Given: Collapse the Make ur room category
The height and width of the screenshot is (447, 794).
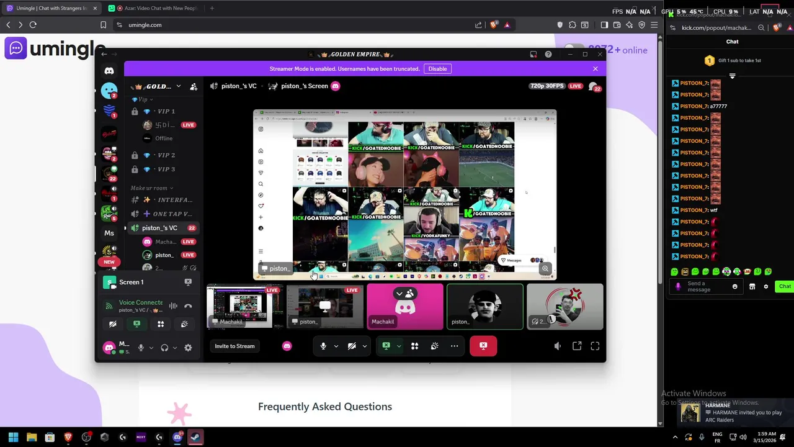Looking at the screenshot, I should point(151,188).
